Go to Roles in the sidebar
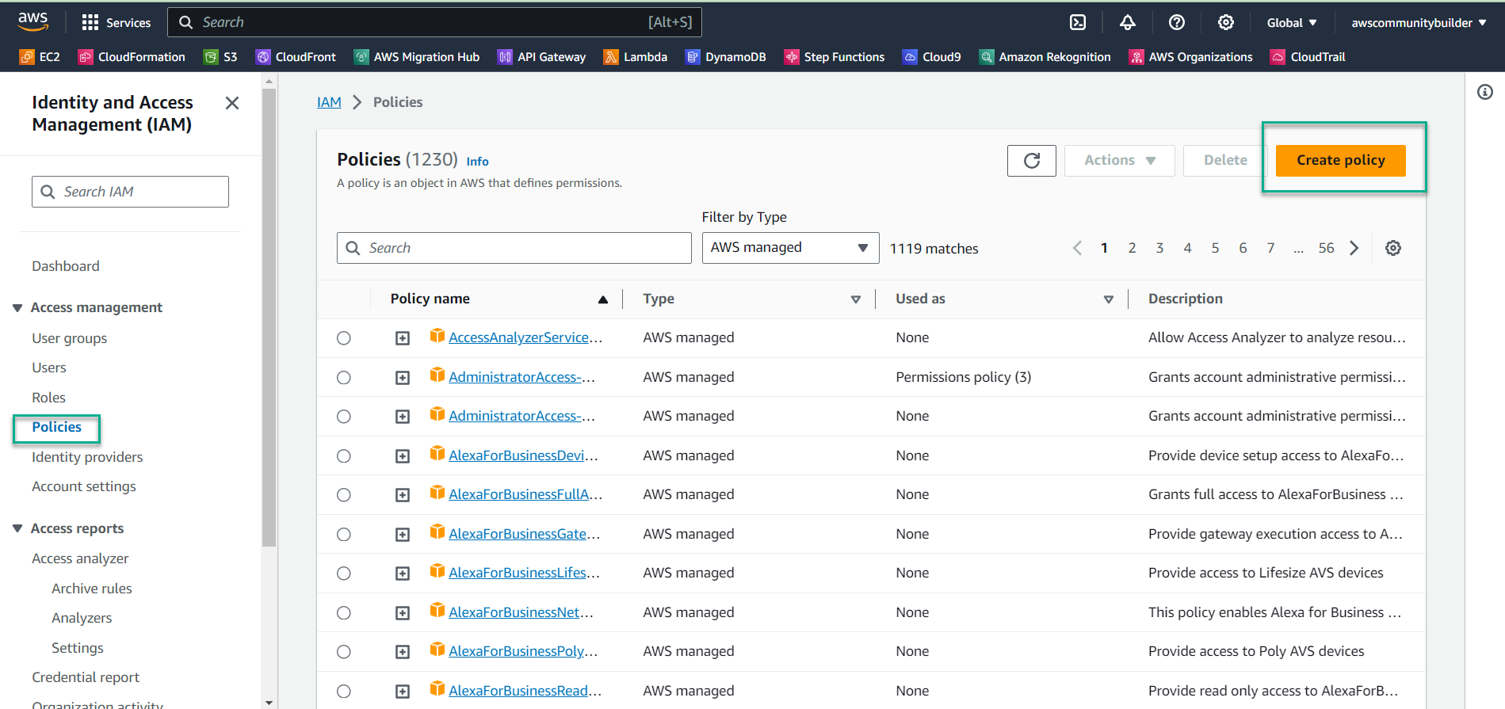 pos(48,398)
